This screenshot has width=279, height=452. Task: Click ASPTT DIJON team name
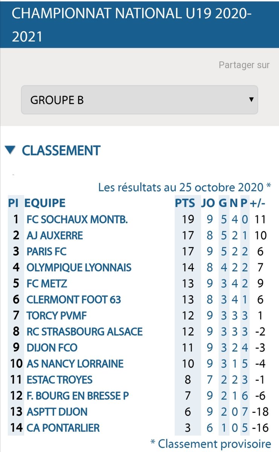[x=57, y=411]
